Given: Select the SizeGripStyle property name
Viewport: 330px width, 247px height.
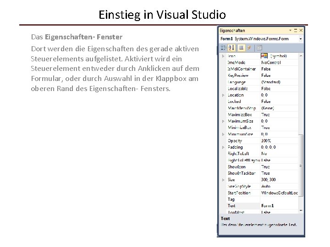Looking at the screenshot, I should click(239, 186).
